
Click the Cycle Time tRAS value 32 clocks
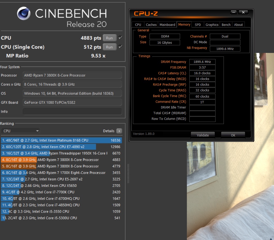pos(202,90)
